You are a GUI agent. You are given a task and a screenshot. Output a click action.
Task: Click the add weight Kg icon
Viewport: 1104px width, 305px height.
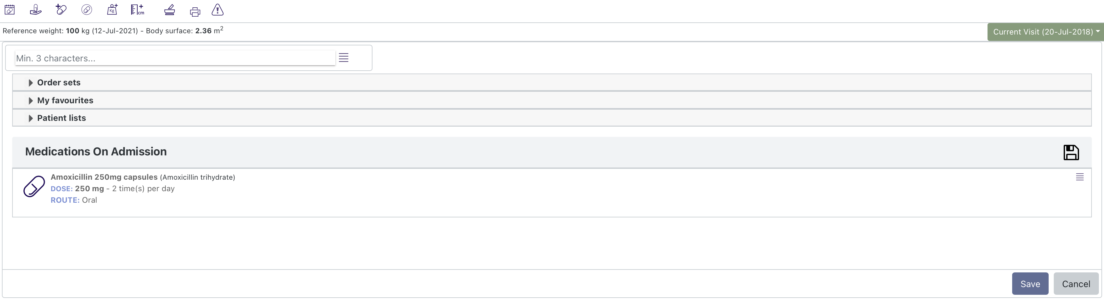coord(112,9)
